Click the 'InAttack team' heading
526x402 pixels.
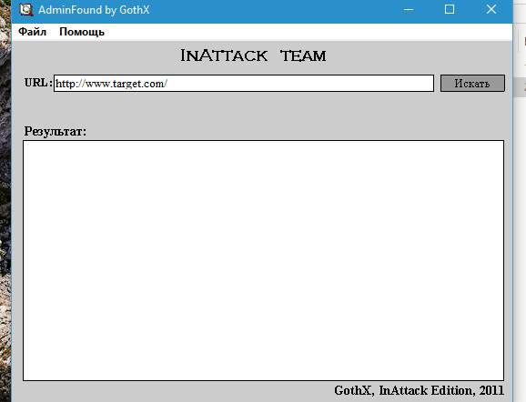pyautogui.click(x=253, y=55)
